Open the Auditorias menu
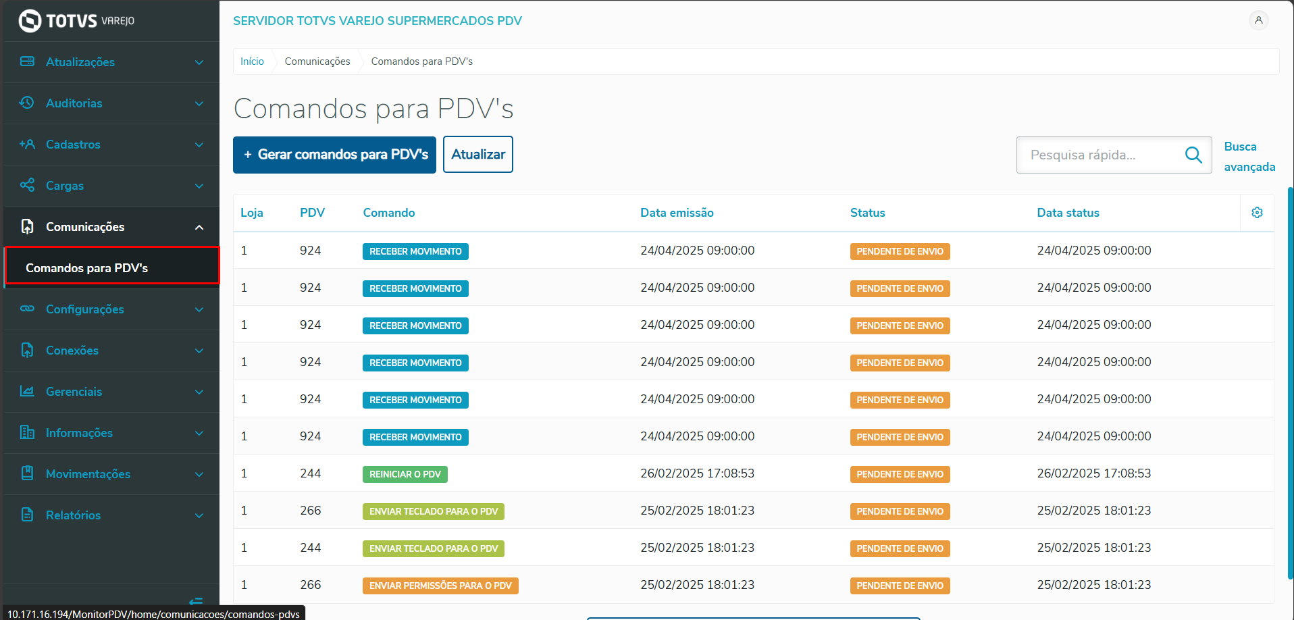Image resolution: width=1294 pixels, height=620 pixels. (x=111, y=103)
